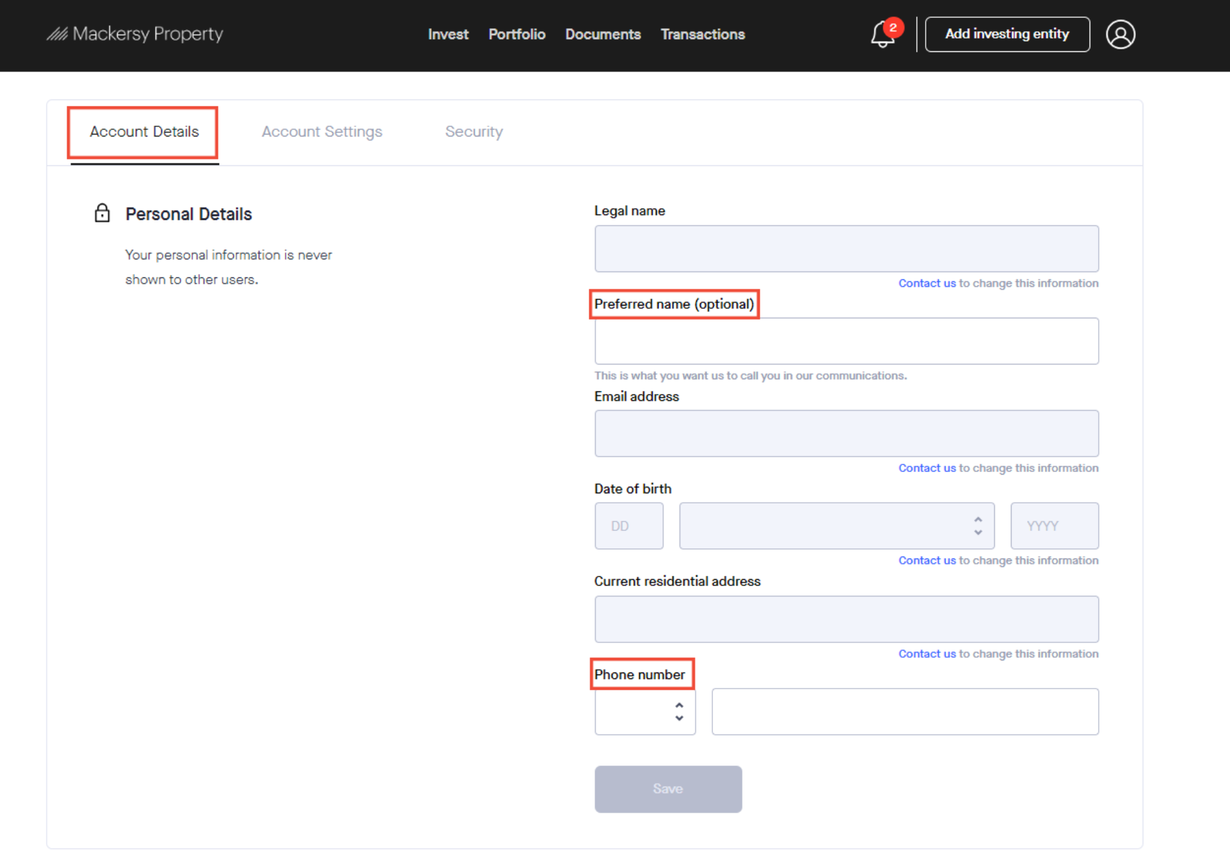
Task: Switch to the Account Settings tab
Action: tap(322, 131)
